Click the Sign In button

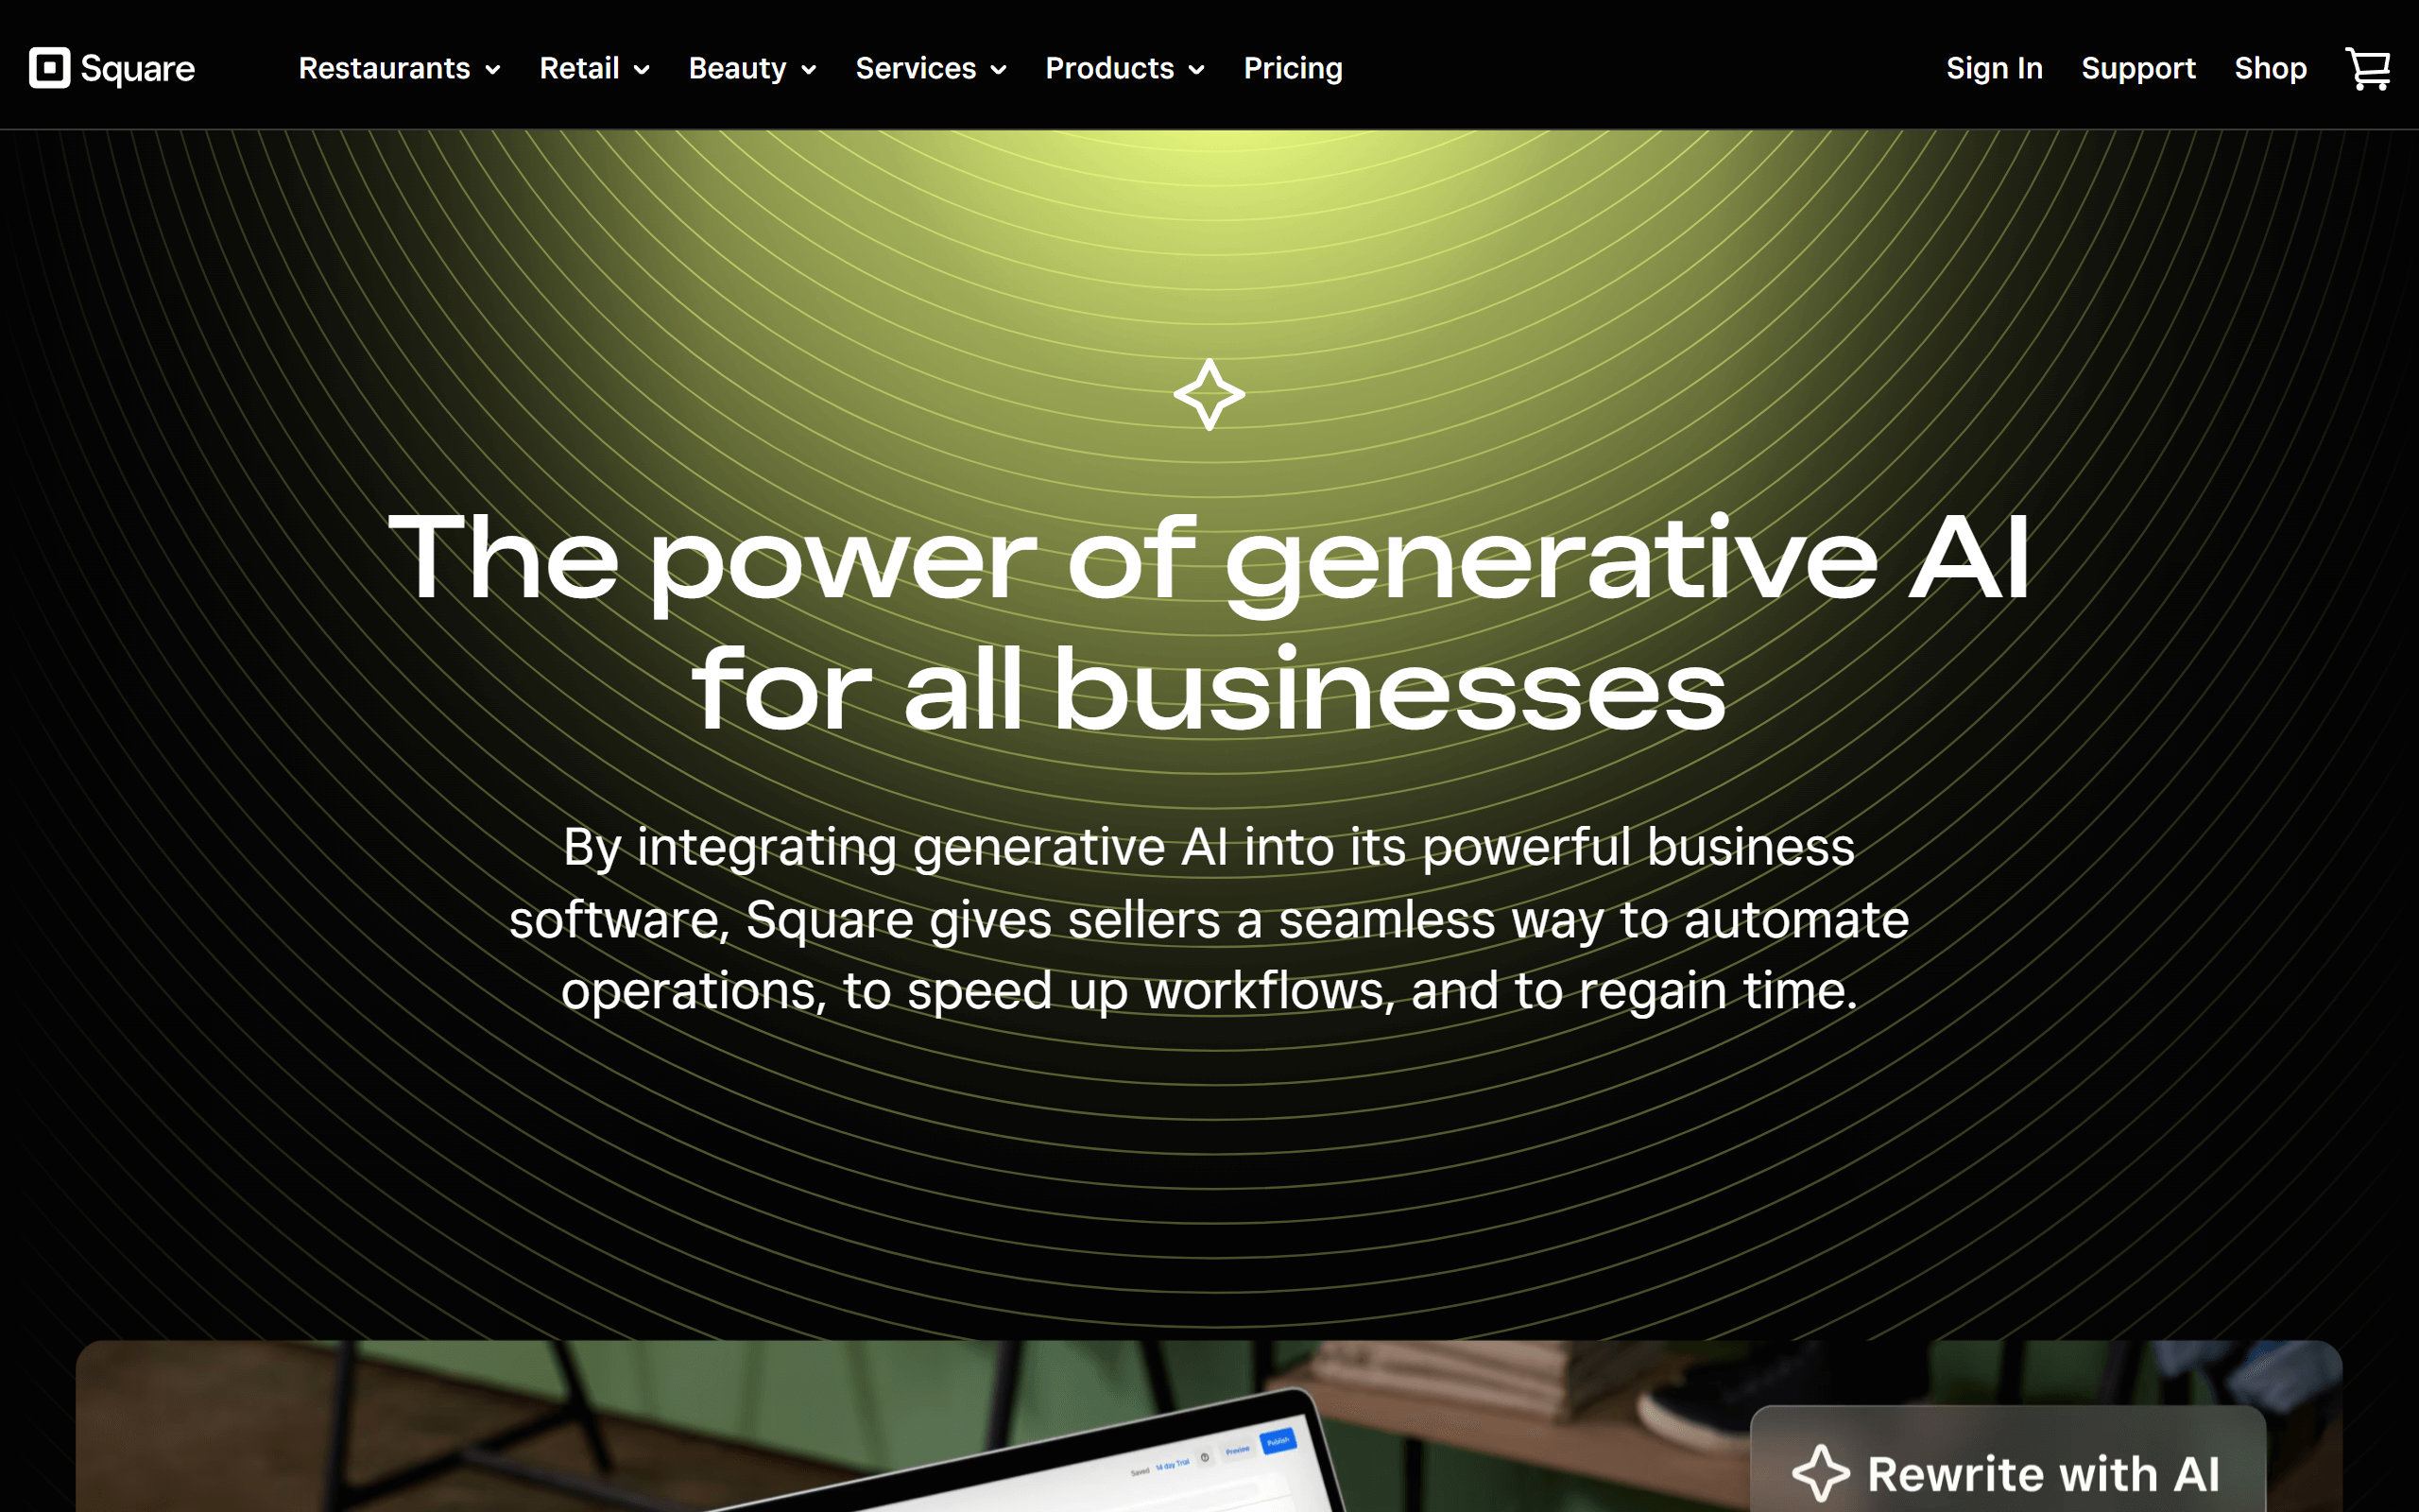1992,68
